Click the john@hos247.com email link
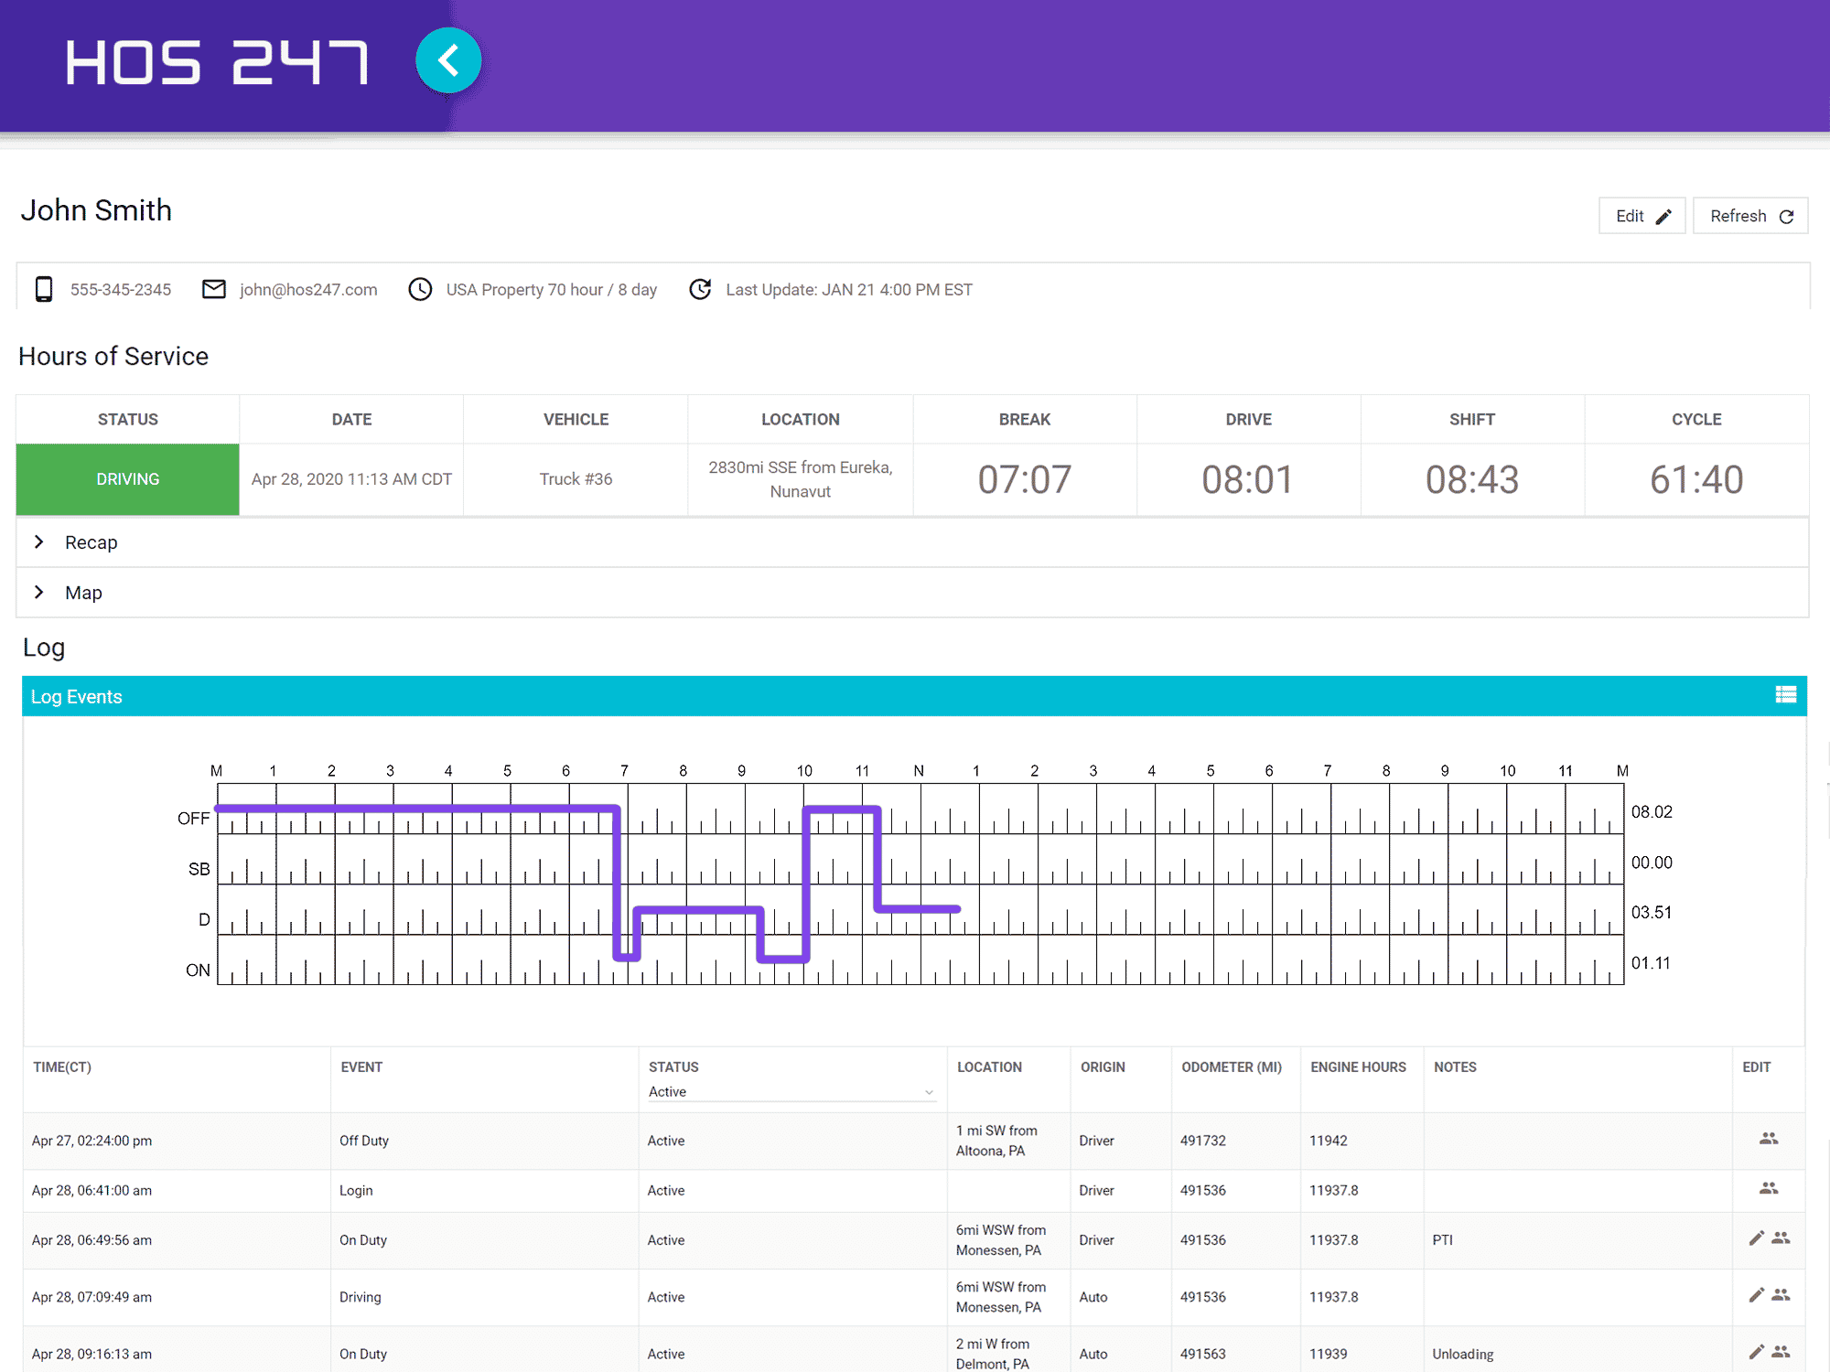The height and width of the screenshot is (1372, 1830). [308, 290]
